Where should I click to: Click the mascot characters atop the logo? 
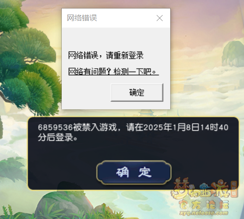point(182,182)
